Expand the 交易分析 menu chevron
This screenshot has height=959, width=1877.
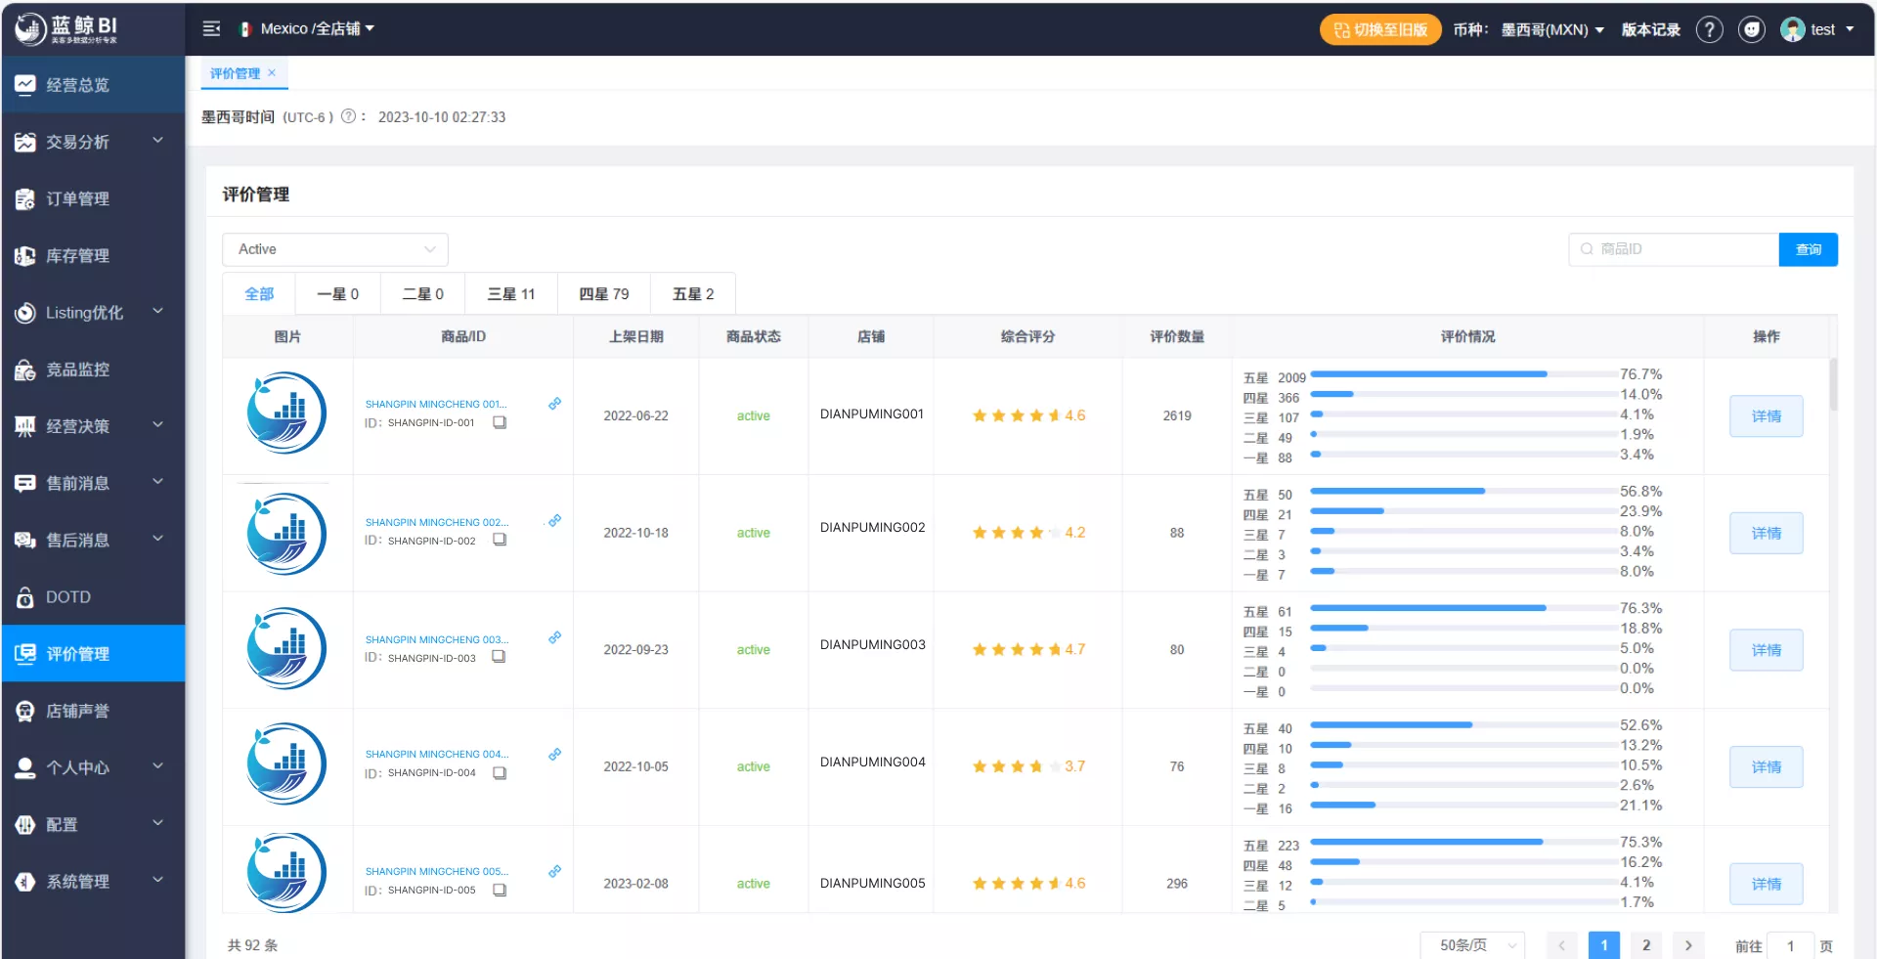(x=157, y=141)
